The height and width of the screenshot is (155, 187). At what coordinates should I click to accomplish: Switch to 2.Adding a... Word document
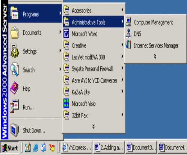109,147
